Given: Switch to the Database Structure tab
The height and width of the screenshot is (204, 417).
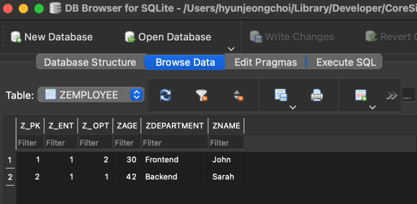Looking at the screenshot, I should [90, 62].
